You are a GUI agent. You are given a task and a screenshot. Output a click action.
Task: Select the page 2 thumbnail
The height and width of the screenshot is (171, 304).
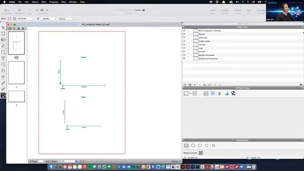(x=17, y=73)
